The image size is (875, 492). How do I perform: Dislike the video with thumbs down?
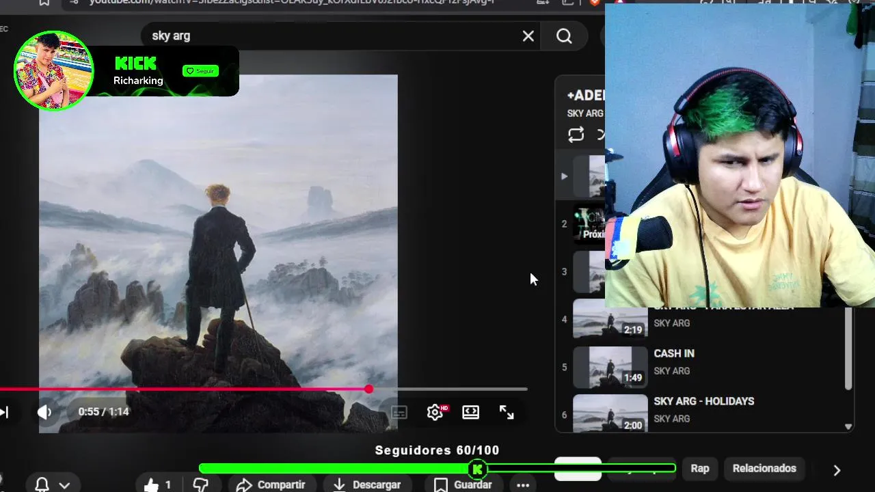(x=200, y=484)
